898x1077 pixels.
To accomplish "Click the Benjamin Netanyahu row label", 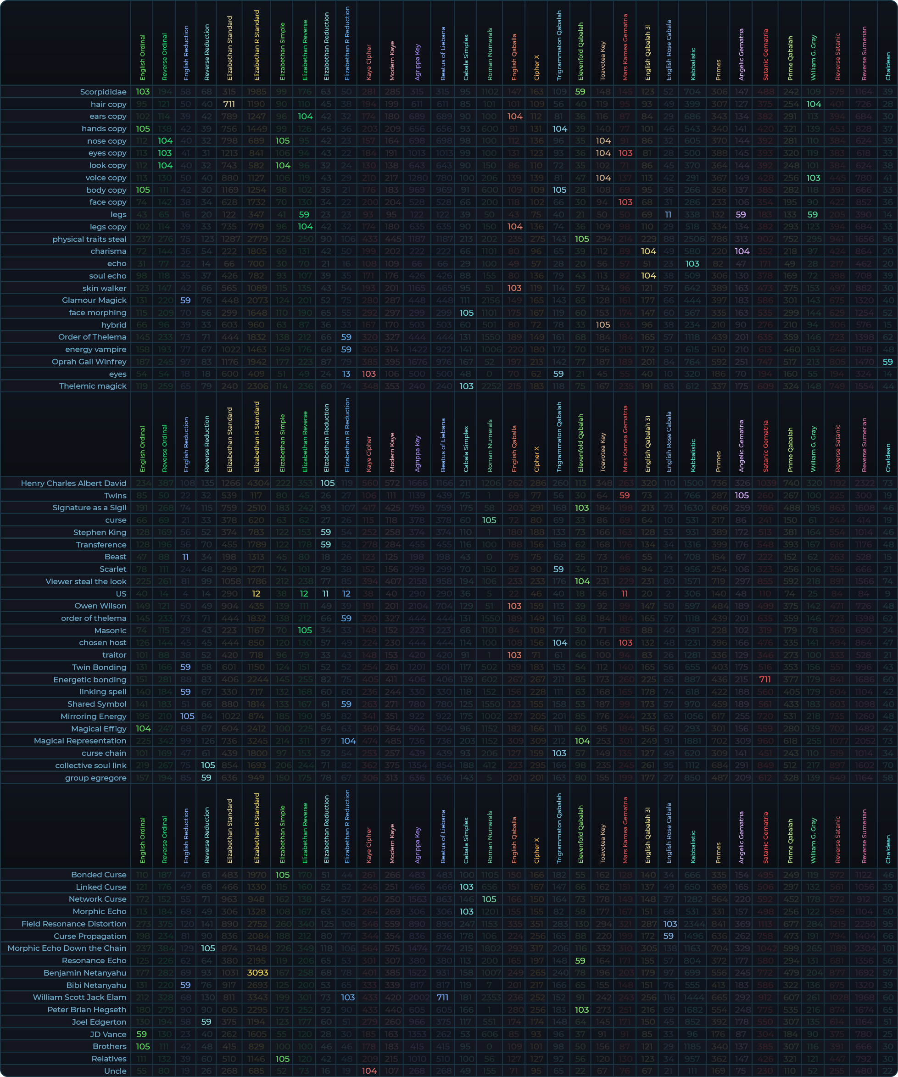I will click(x=84, y=973).
